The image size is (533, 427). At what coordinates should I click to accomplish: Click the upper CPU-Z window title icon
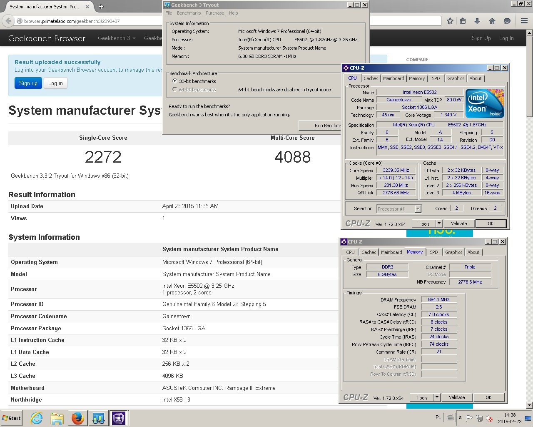(346, 68)
